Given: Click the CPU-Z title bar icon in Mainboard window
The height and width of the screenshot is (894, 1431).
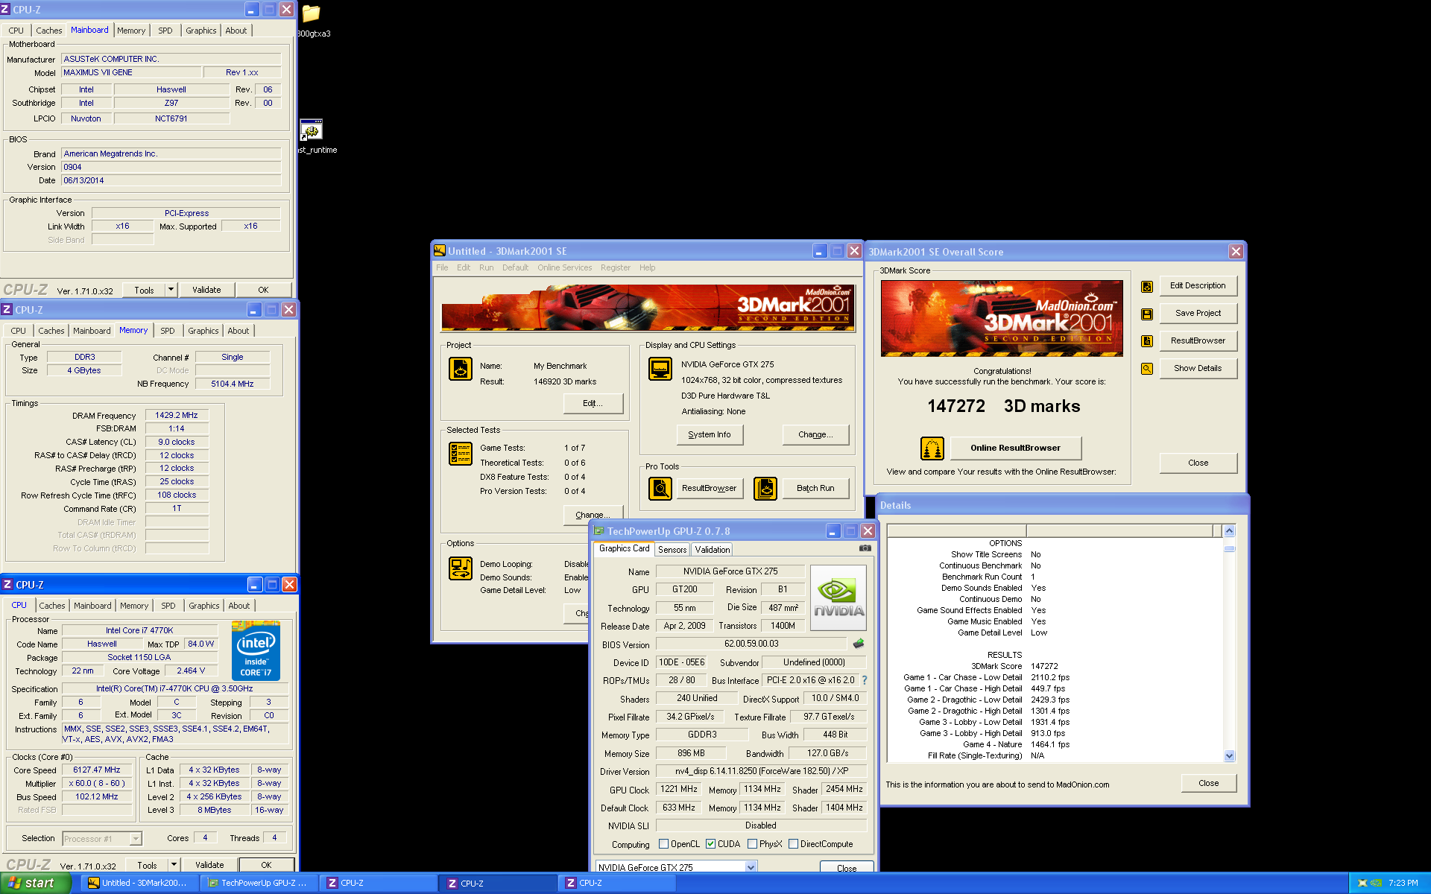Looking at the screenshot, I should pos(5,10).
